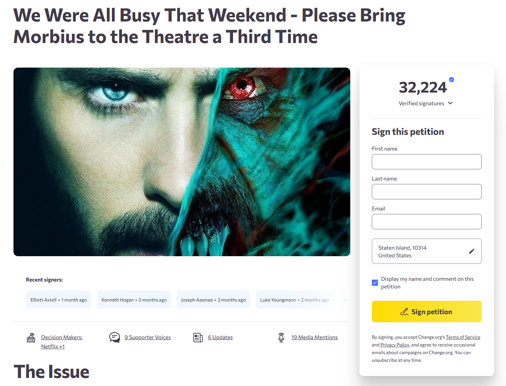Click the Morbius petition poster image

coord(182,162)
